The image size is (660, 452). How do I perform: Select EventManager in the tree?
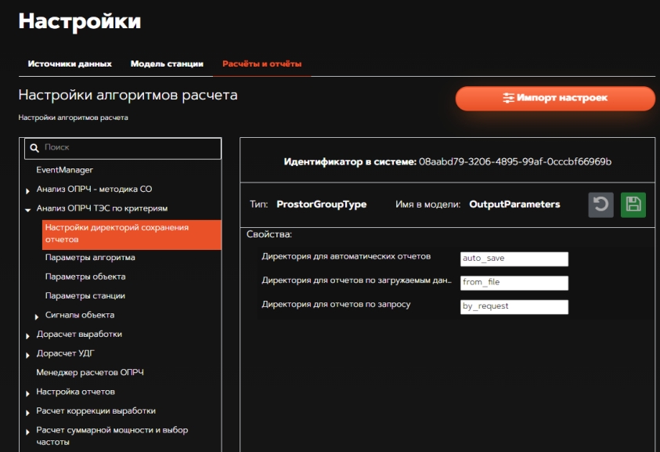64,170
